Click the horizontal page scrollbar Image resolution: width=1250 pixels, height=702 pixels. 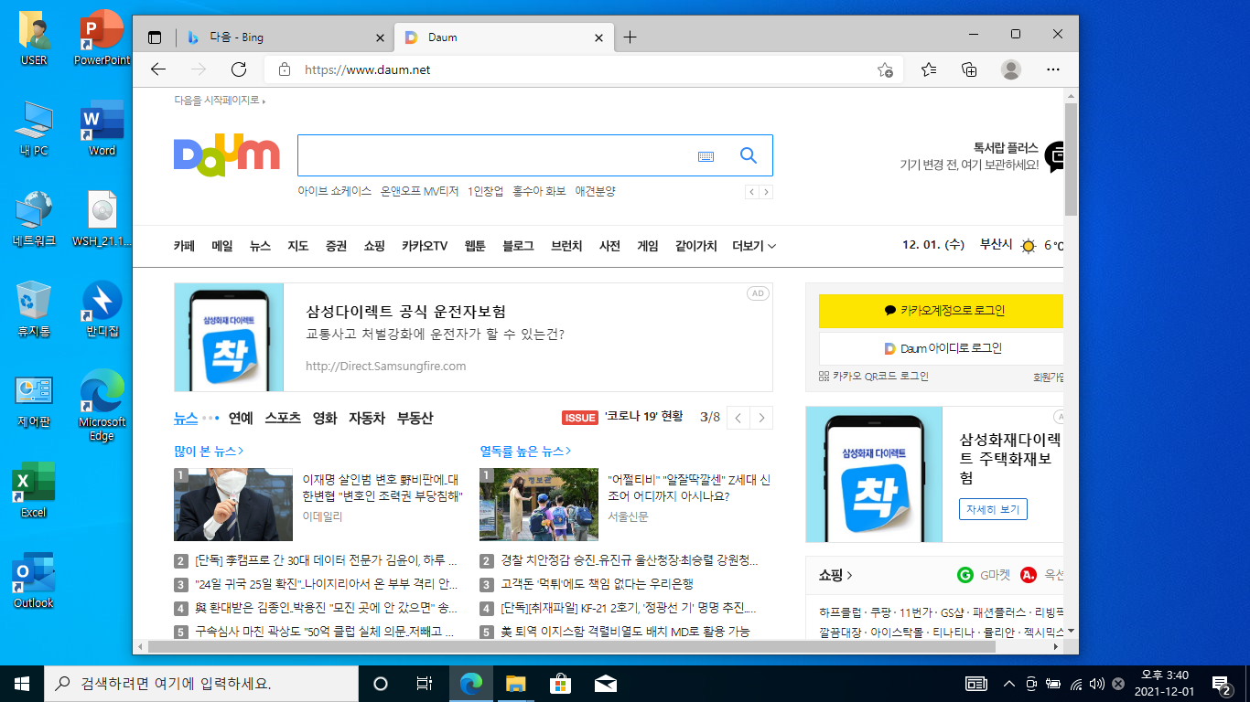(x=571, y=646)
